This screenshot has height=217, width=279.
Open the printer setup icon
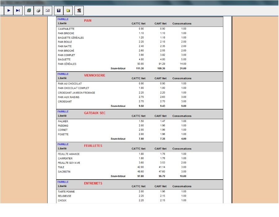pos(29,11)
